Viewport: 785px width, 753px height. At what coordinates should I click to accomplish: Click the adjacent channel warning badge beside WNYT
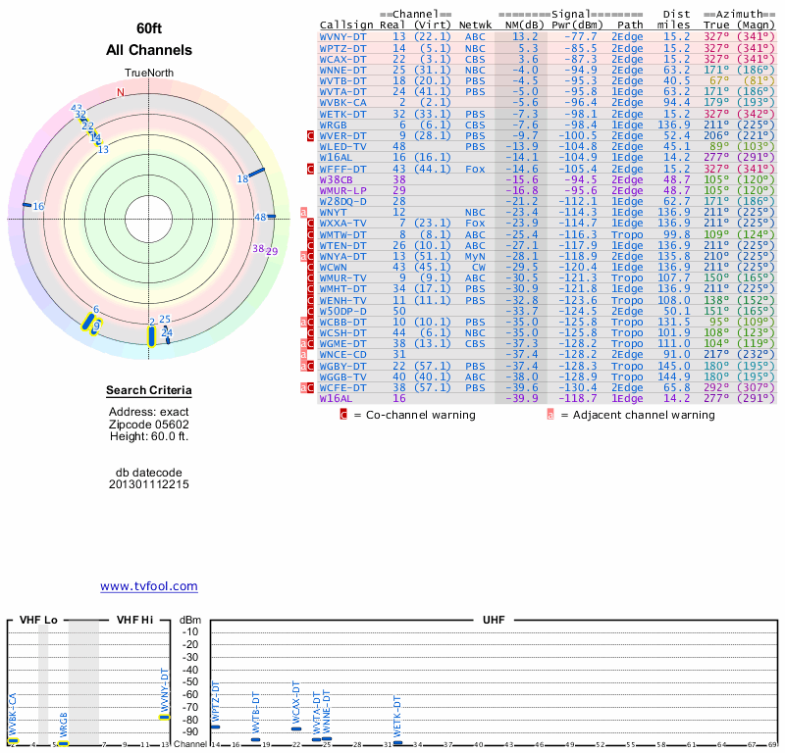click(303, 212)
